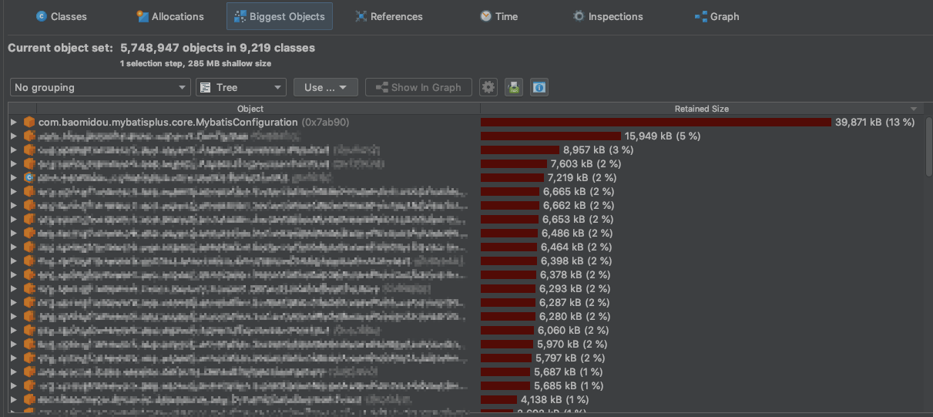Open the Tree view mode dropdown

240,87
